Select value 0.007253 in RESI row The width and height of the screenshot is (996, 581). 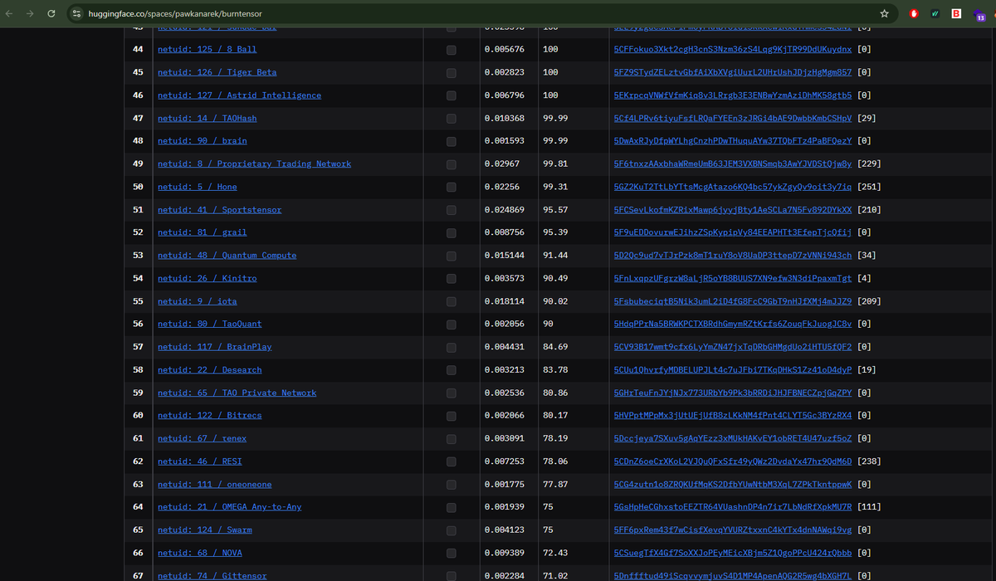[504, 461]
